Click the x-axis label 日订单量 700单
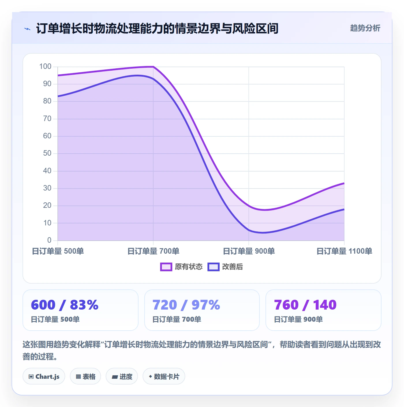404x407 pixels. [153, 251]
